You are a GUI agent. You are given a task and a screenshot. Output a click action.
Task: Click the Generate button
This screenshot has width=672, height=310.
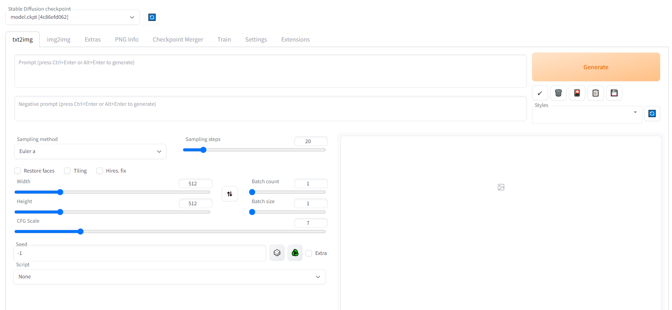coord(596,67)
